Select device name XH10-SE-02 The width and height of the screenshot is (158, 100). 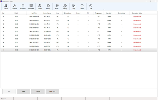tap(47, 46)
